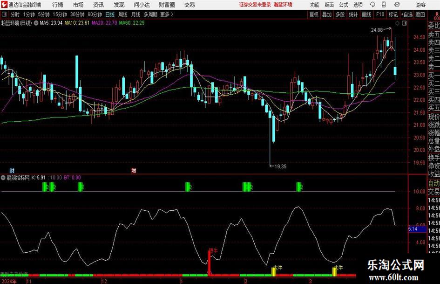
Task: Open the 交易 menu
Action: click(190, 5)
